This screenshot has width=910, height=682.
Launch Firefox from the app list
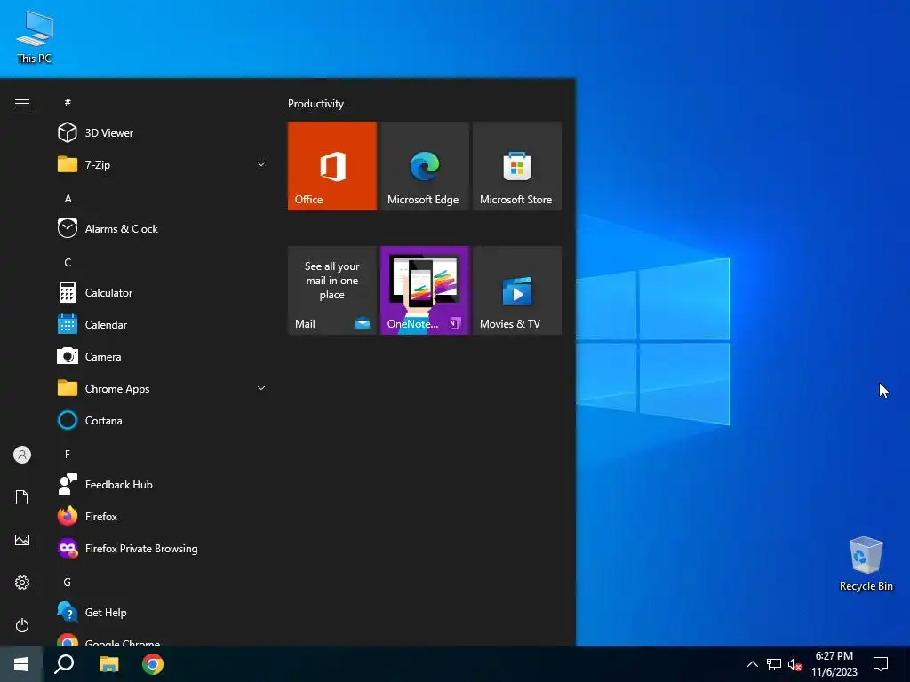[x=163, y=516]
